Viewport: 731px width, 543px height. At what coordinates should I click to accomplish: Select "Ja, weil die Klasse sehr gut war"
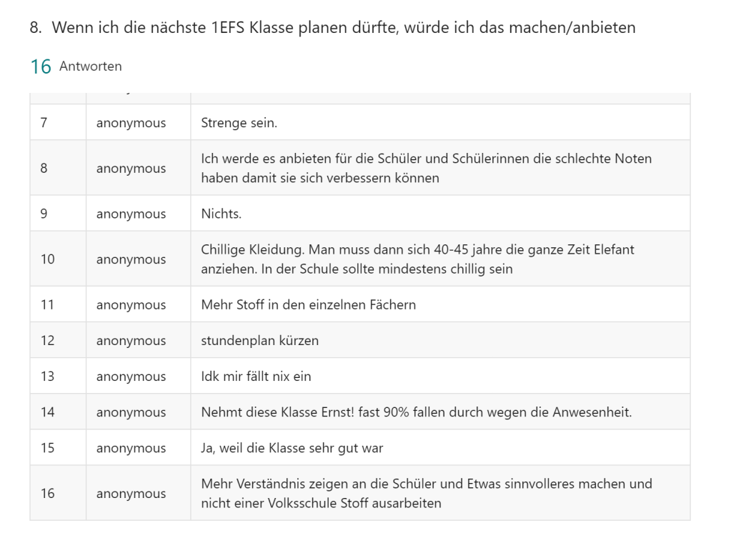[x=292, y=448]
